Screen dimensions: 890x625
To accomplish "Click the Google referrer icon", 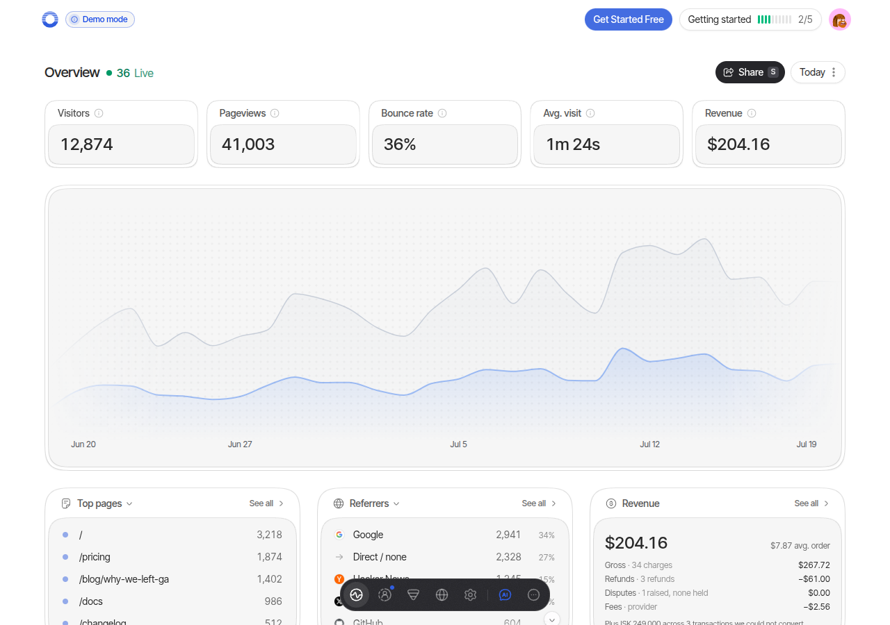I will tap(339, 535).
